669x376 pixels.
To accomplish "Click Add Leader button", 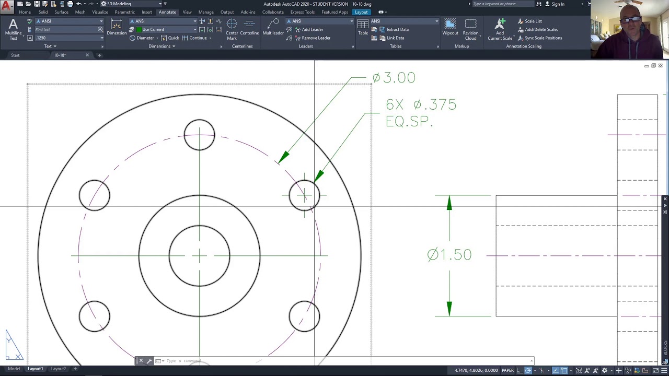I will [308, 29].
